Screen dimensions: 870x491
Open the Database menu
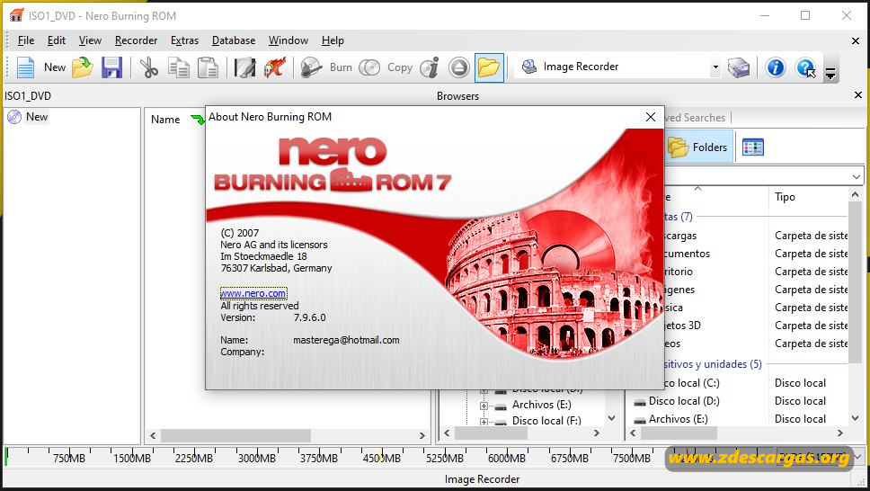234,40
